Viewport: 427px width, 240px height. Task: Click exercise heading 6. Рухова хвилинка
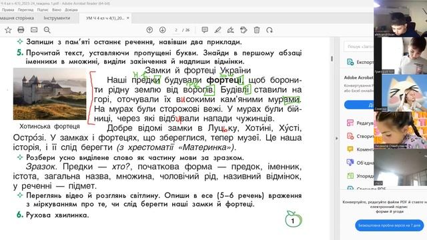(x=53, y=215)
